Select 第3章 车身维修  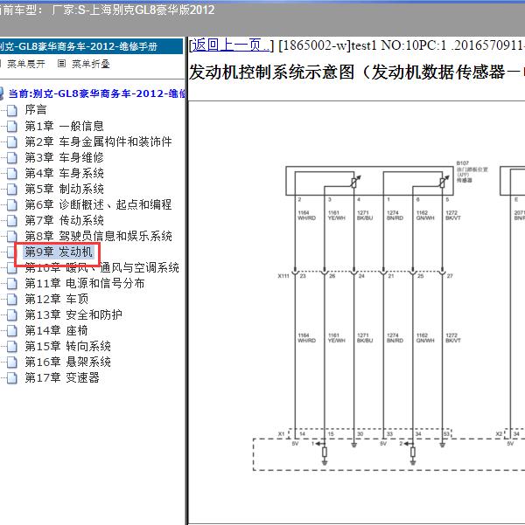click(65, 157)
